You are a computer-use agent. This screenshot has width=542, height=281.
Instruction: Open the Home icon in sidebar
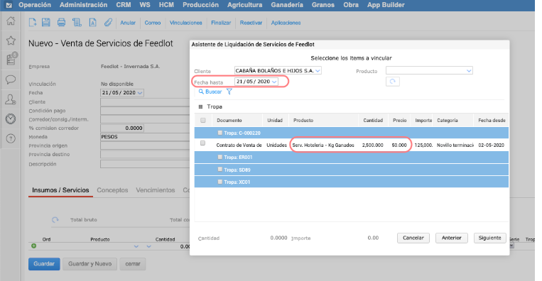11,21
